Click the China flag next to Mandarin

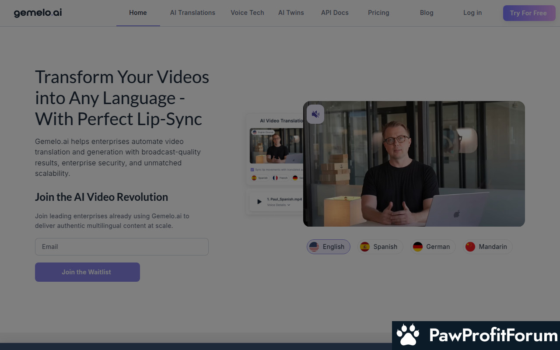(x=470, y=247)
